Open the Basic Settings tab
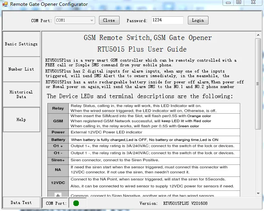Viewport: 264px width, 211px height. (x=21, y=44)
